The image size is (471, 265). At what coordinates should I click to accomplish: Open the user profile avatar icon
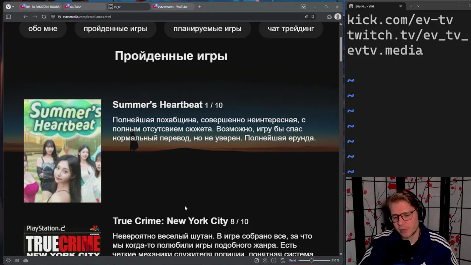337,17
